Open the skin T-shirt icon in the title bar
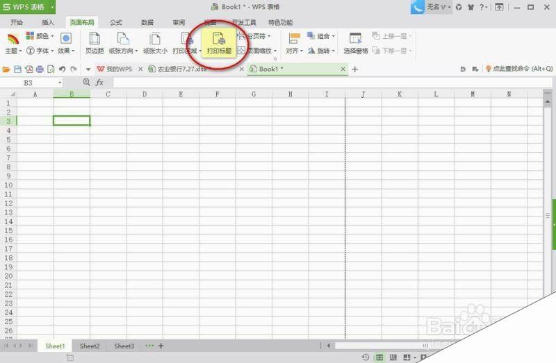 tap(471, 7)
